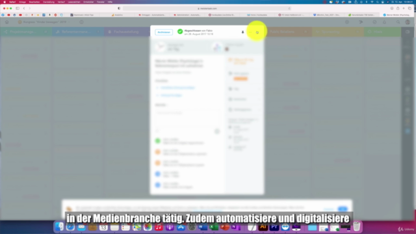416x234 pixels.
Task: Pin the task with pushpin icon
Action: coord(242,32)
